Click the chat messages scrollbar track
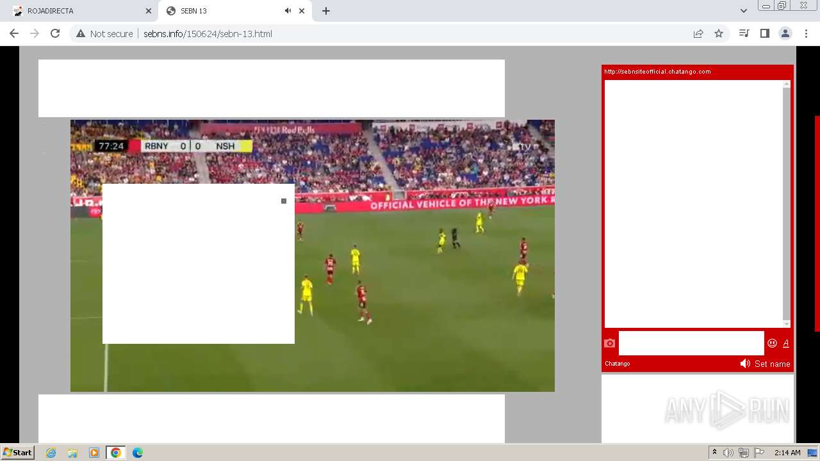The height and width of the screenshot is (461, 820). click(787, 204)
